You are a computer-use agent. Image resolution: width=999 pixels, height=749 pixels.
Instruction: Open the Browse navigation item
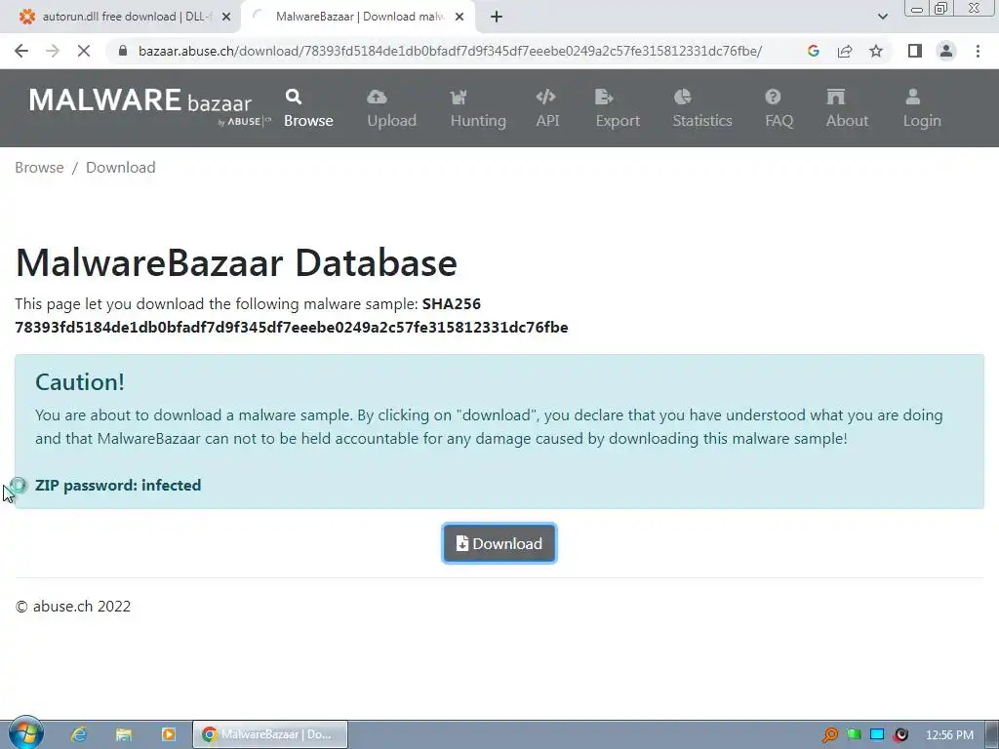pyautogui.click(x=308, y=108)
